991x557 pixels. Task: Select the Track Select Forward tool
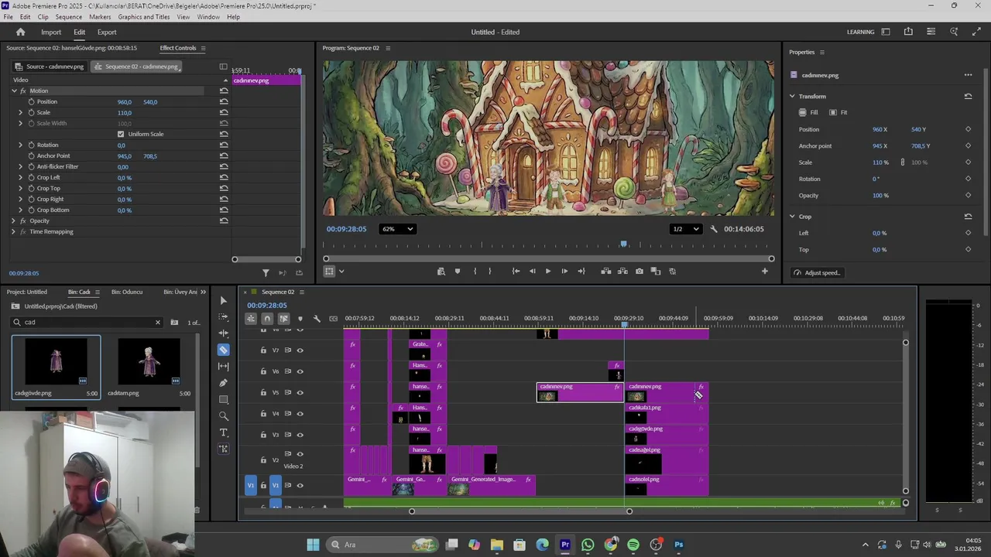[x=224, y=317]
